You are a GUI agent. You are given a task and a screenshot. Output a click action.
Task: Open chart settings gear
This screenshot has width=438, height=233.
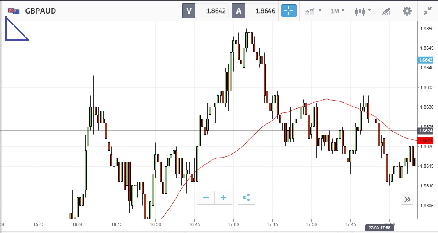pos(407,11)
